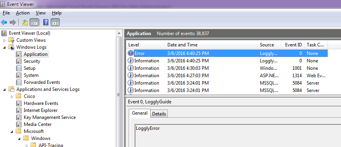This screenshot has width=341, height=147.
Task: Open the Action menu
Action: (x=23, y=13)
